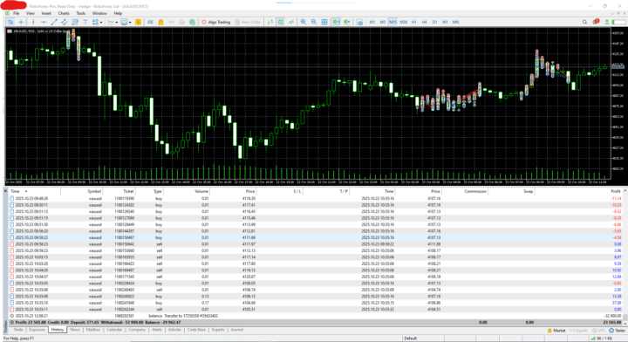This screenshot has height=342, width=628.
Task: Open the search magnifier at top right
Action: pos(584,22)
